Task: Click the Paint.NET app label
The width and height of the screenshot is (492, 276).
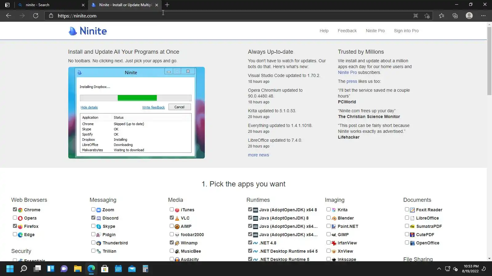Action: [348, 227]
